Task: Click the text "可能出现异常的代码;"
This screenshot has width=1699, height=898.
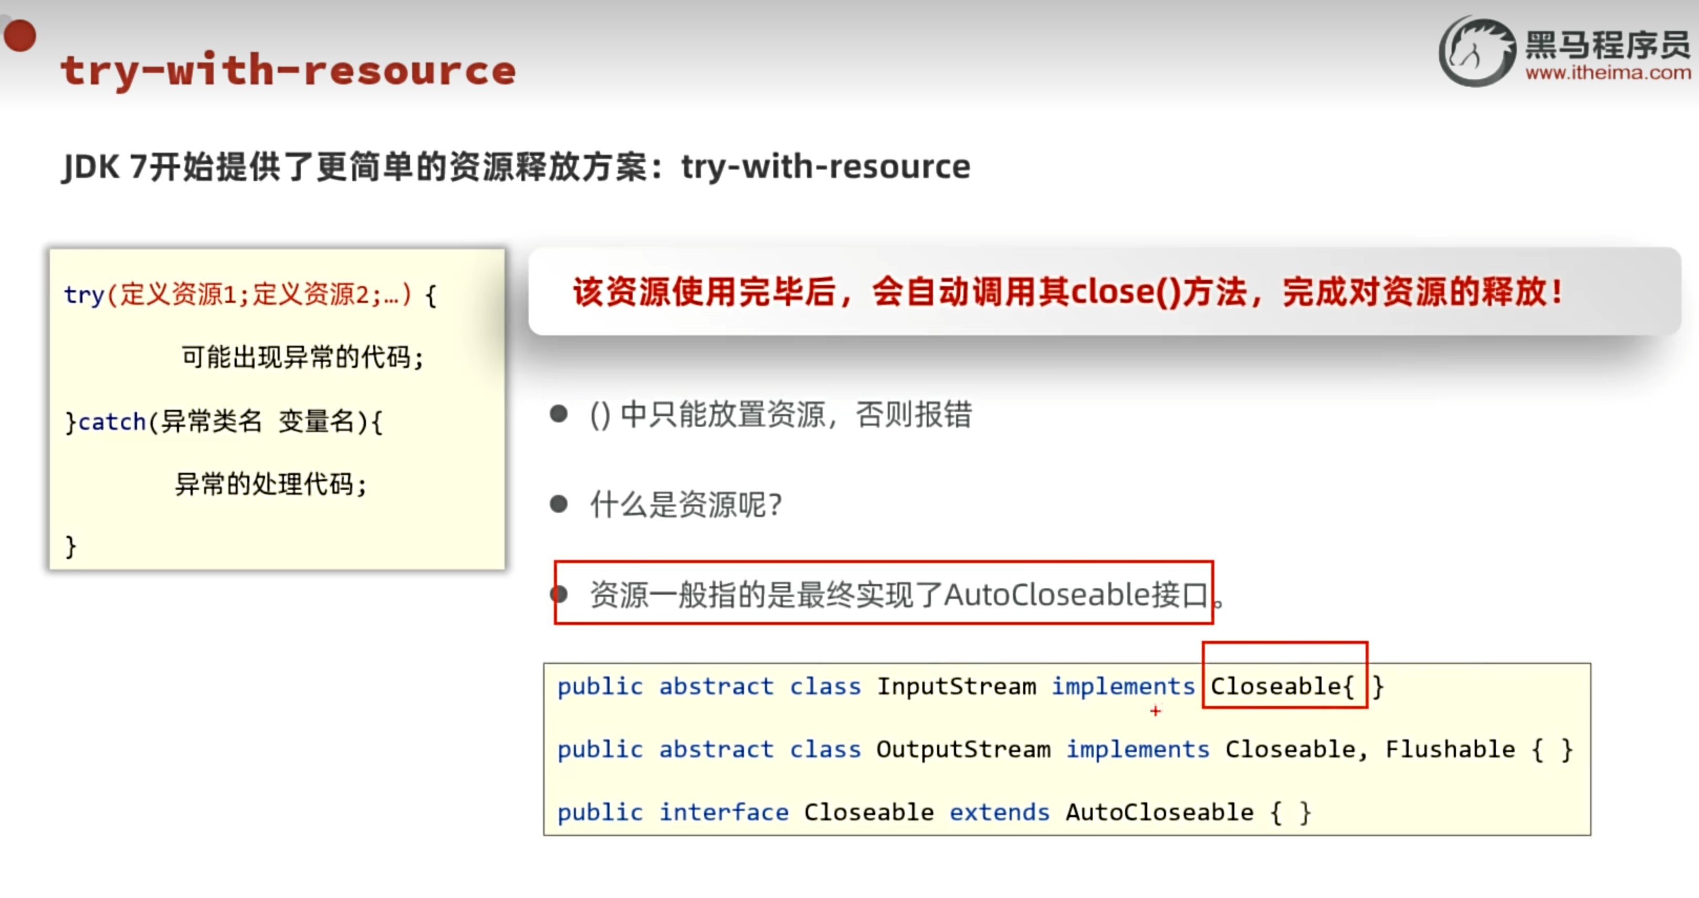Action: (x=303, y=357)
